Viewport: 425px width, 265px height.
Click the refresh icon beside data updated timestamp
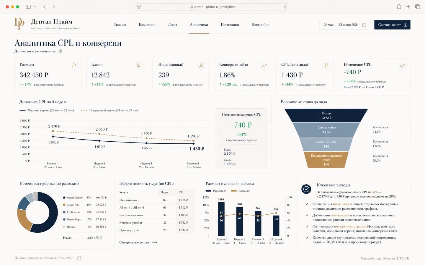[79, 258]
